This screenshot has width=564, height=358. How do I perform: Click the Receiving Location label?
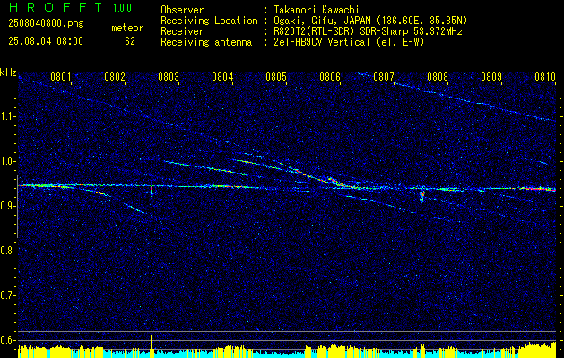pyautogui.click(x=209, y=21)
